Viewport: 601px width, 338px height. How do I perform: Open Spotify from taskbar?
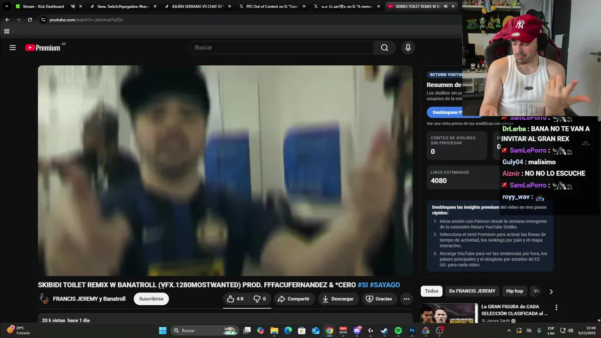point(398,330)
